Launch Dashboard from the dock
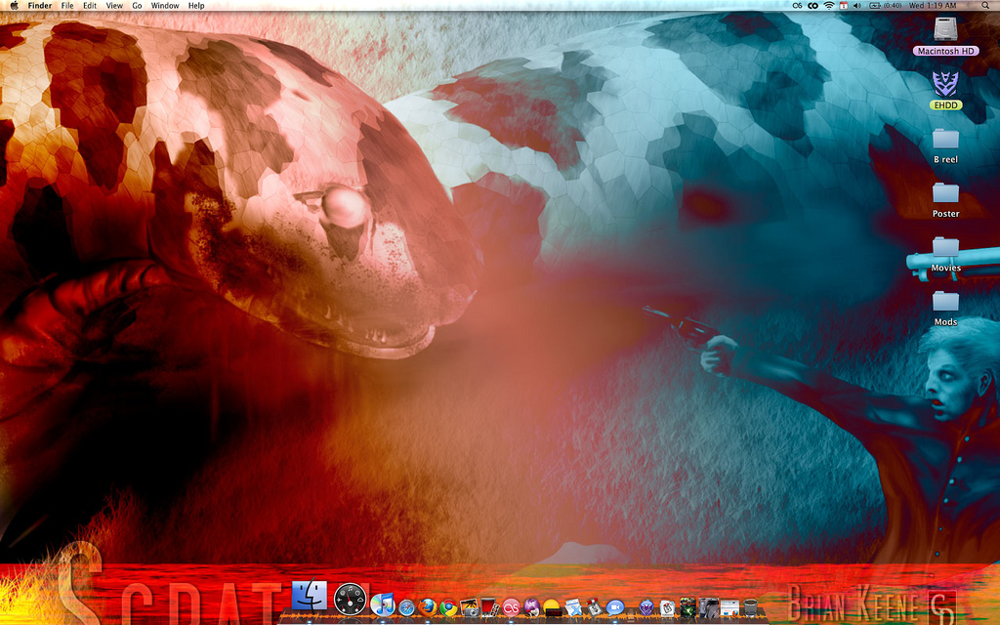This screenshot has width=1000, height=625. [x=350, y=600]
